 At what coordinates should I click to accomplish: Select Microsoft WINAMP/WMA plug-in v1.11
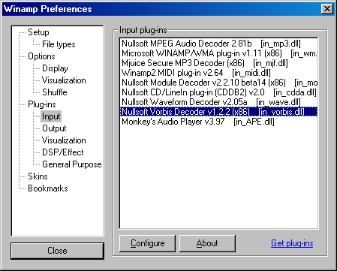[x=218, y=53]
